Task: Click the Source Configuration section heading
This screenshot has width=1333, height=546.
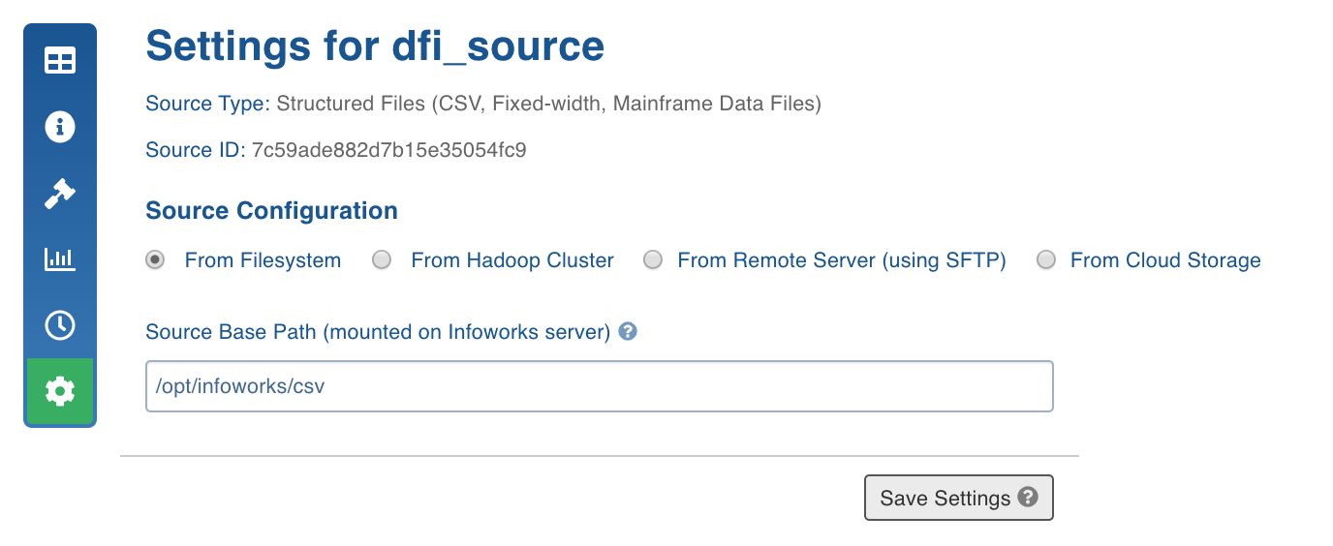Action: 271,210
